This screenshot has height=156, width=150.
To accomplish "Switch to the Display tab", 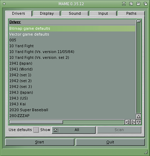I will pyautogui.click(x=47, y=13).
